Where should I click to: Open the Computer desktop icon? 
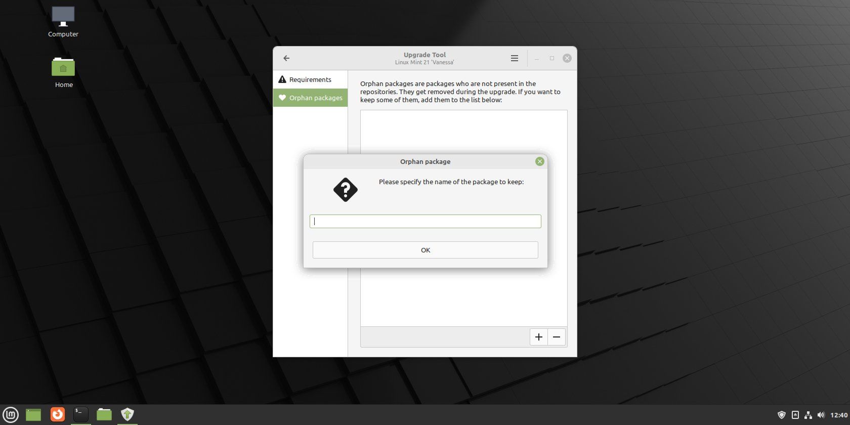(x=63, y=22)
